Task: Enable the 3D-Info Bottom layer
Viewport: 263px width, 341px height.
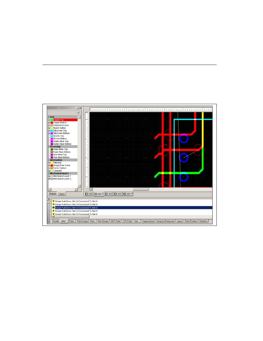Action: (50, 139)
